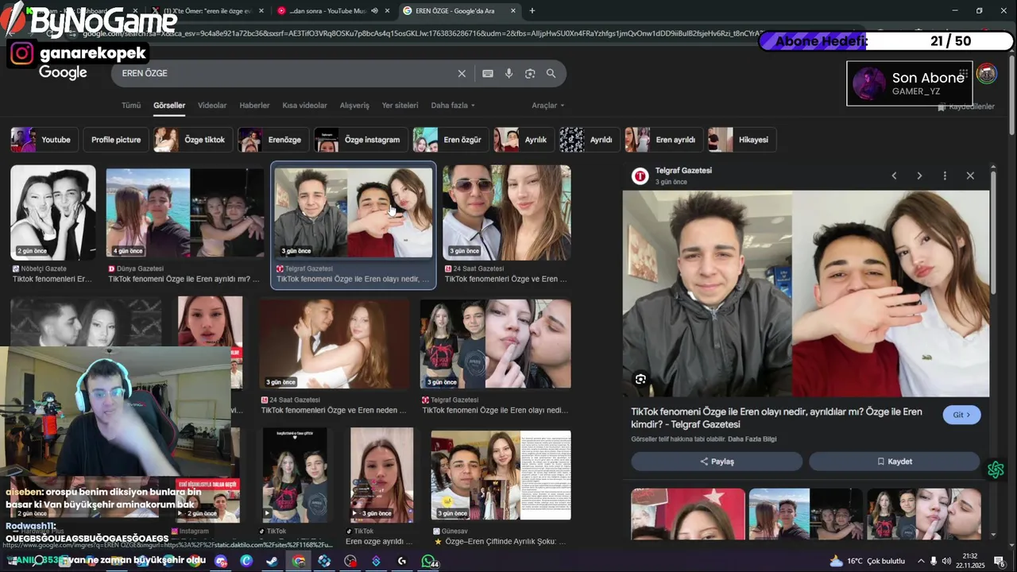Open the Yer siteleri tab
The height and width of the screenshot is (572, 1017).
pyautogui.click(x=400, y=105)
